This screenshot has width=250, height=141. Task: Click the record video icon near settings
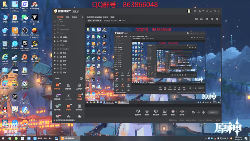(x=193, y=112)
